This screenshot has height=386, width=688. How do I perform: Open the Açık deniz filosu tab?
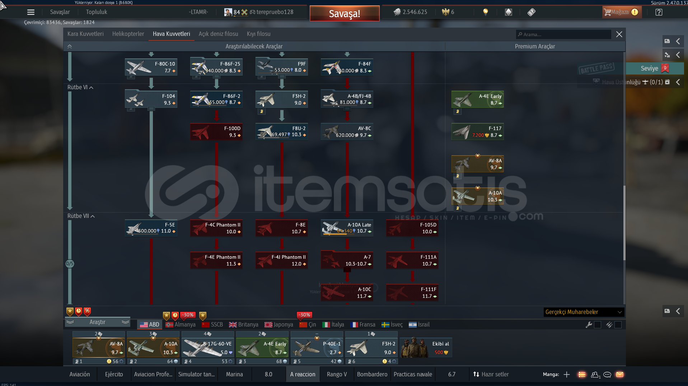pyautogui.click(x=219, y=34)
